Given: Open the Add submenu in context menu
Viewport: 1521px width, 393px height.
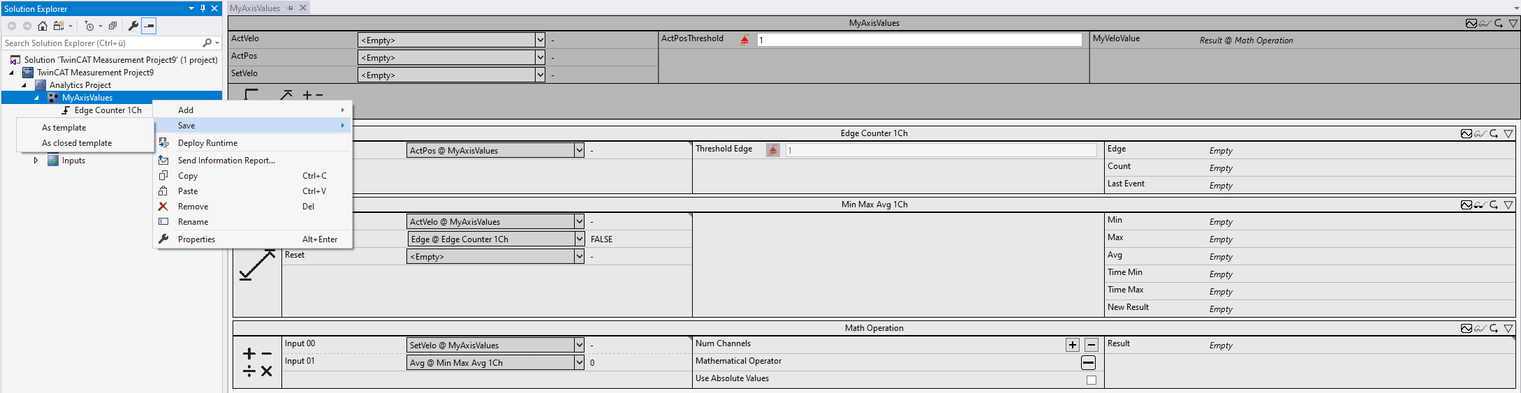Looking at the screenshot, I should pos(253,110).
